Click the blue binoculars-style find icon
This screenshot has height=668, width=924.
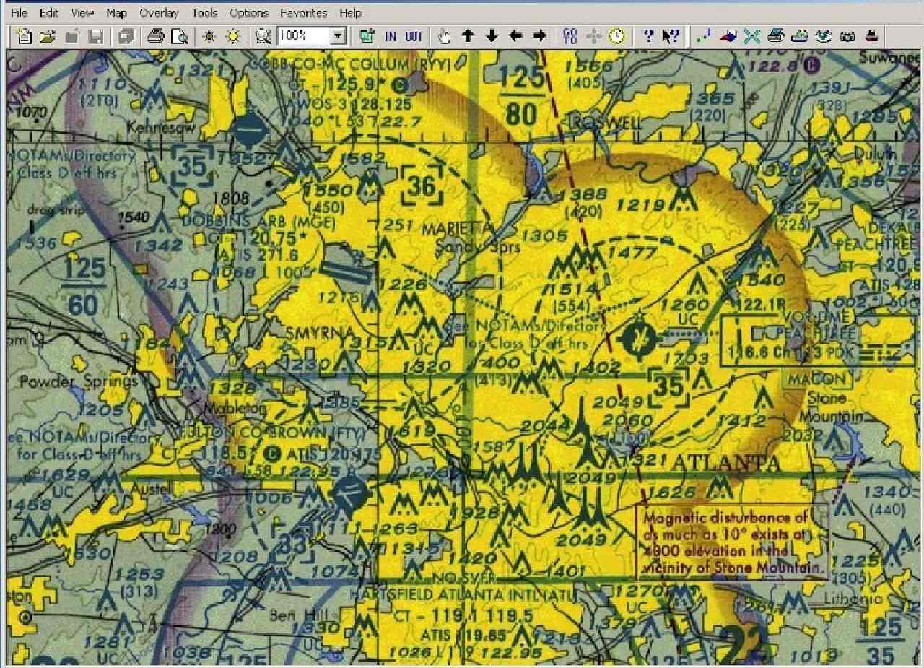[x=570, y=36]
